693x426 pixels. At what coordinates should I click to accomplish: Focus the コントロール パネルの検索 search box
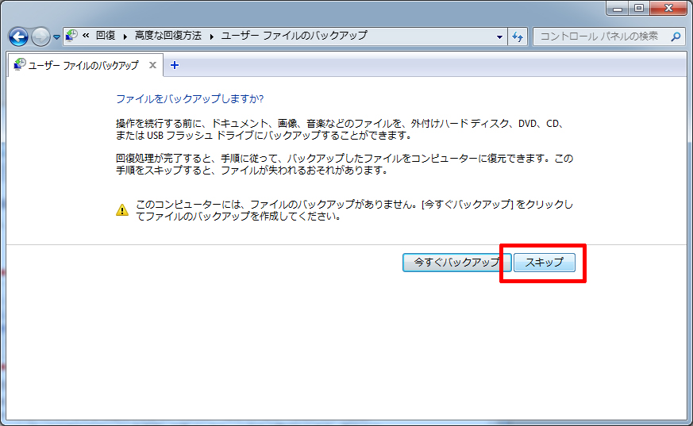click(x=599, y=36)
